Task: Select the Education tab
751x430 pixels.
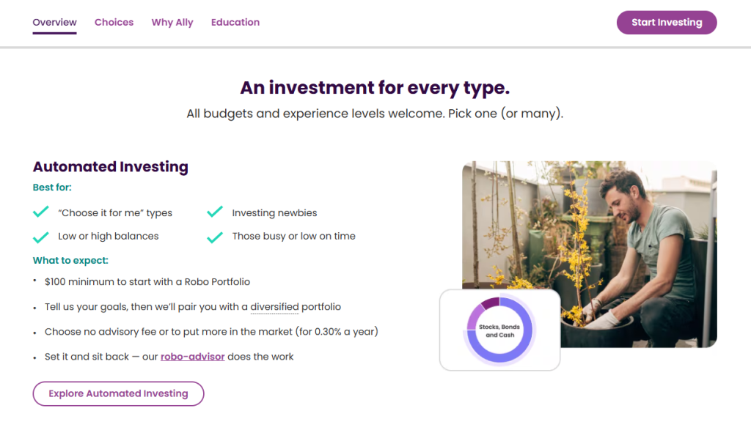Action: tap(235, 23)
